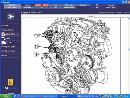Open the Einst.-Param. tab

click(x=12, y=8)
